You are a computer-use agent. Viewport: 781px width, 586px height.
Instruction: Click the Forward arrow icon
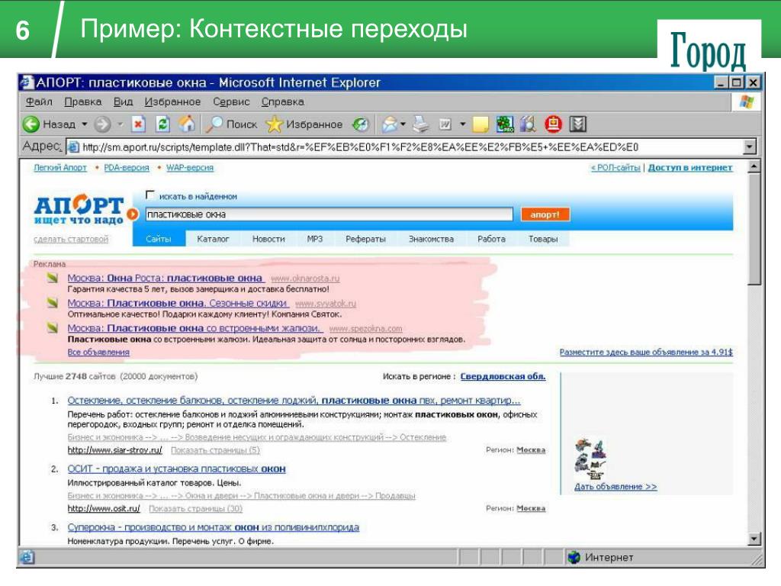tap(102, 124)
